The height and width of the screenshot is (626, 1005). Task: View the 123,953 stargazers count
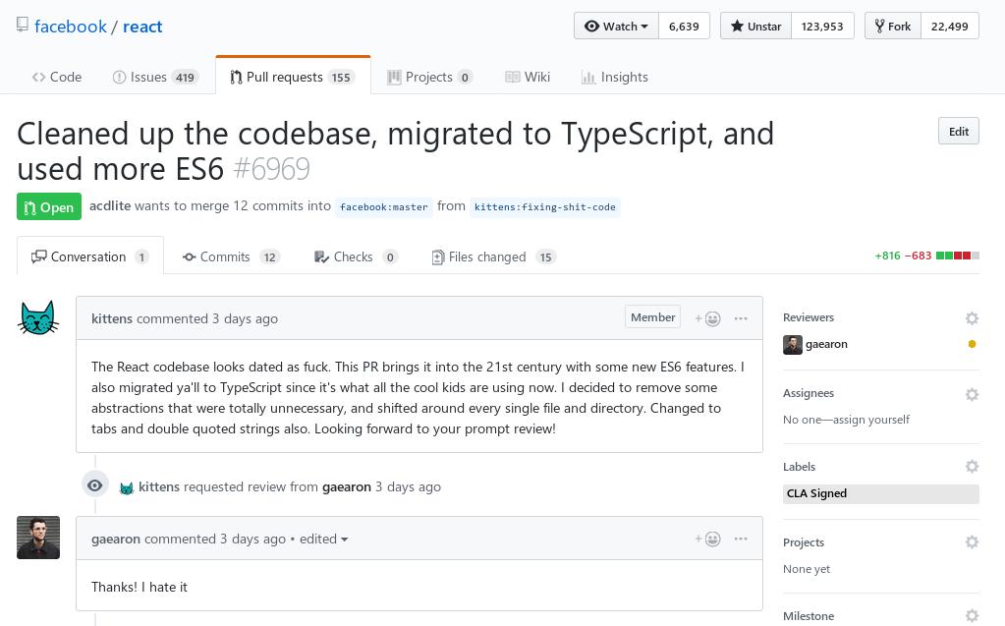pos(822,27)
